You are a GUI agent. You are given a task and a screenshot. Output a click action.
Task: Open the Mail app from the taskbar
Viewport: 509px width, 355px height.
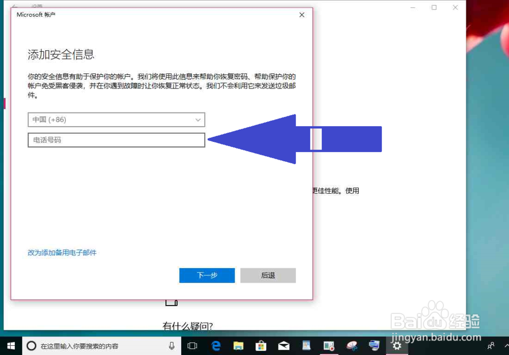pos(284,346)
